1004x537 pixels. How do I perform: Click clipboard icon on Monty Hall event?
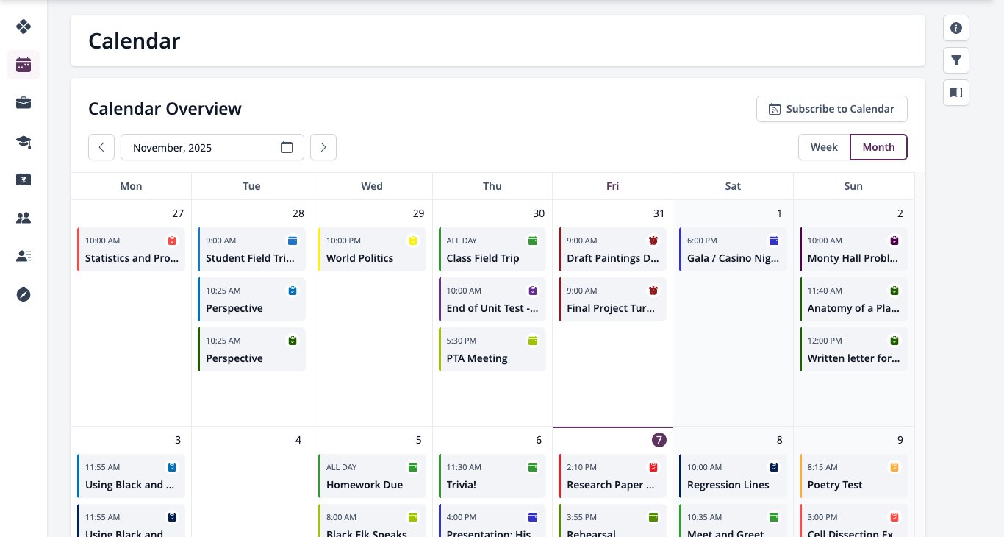click(x=894, y=241)
